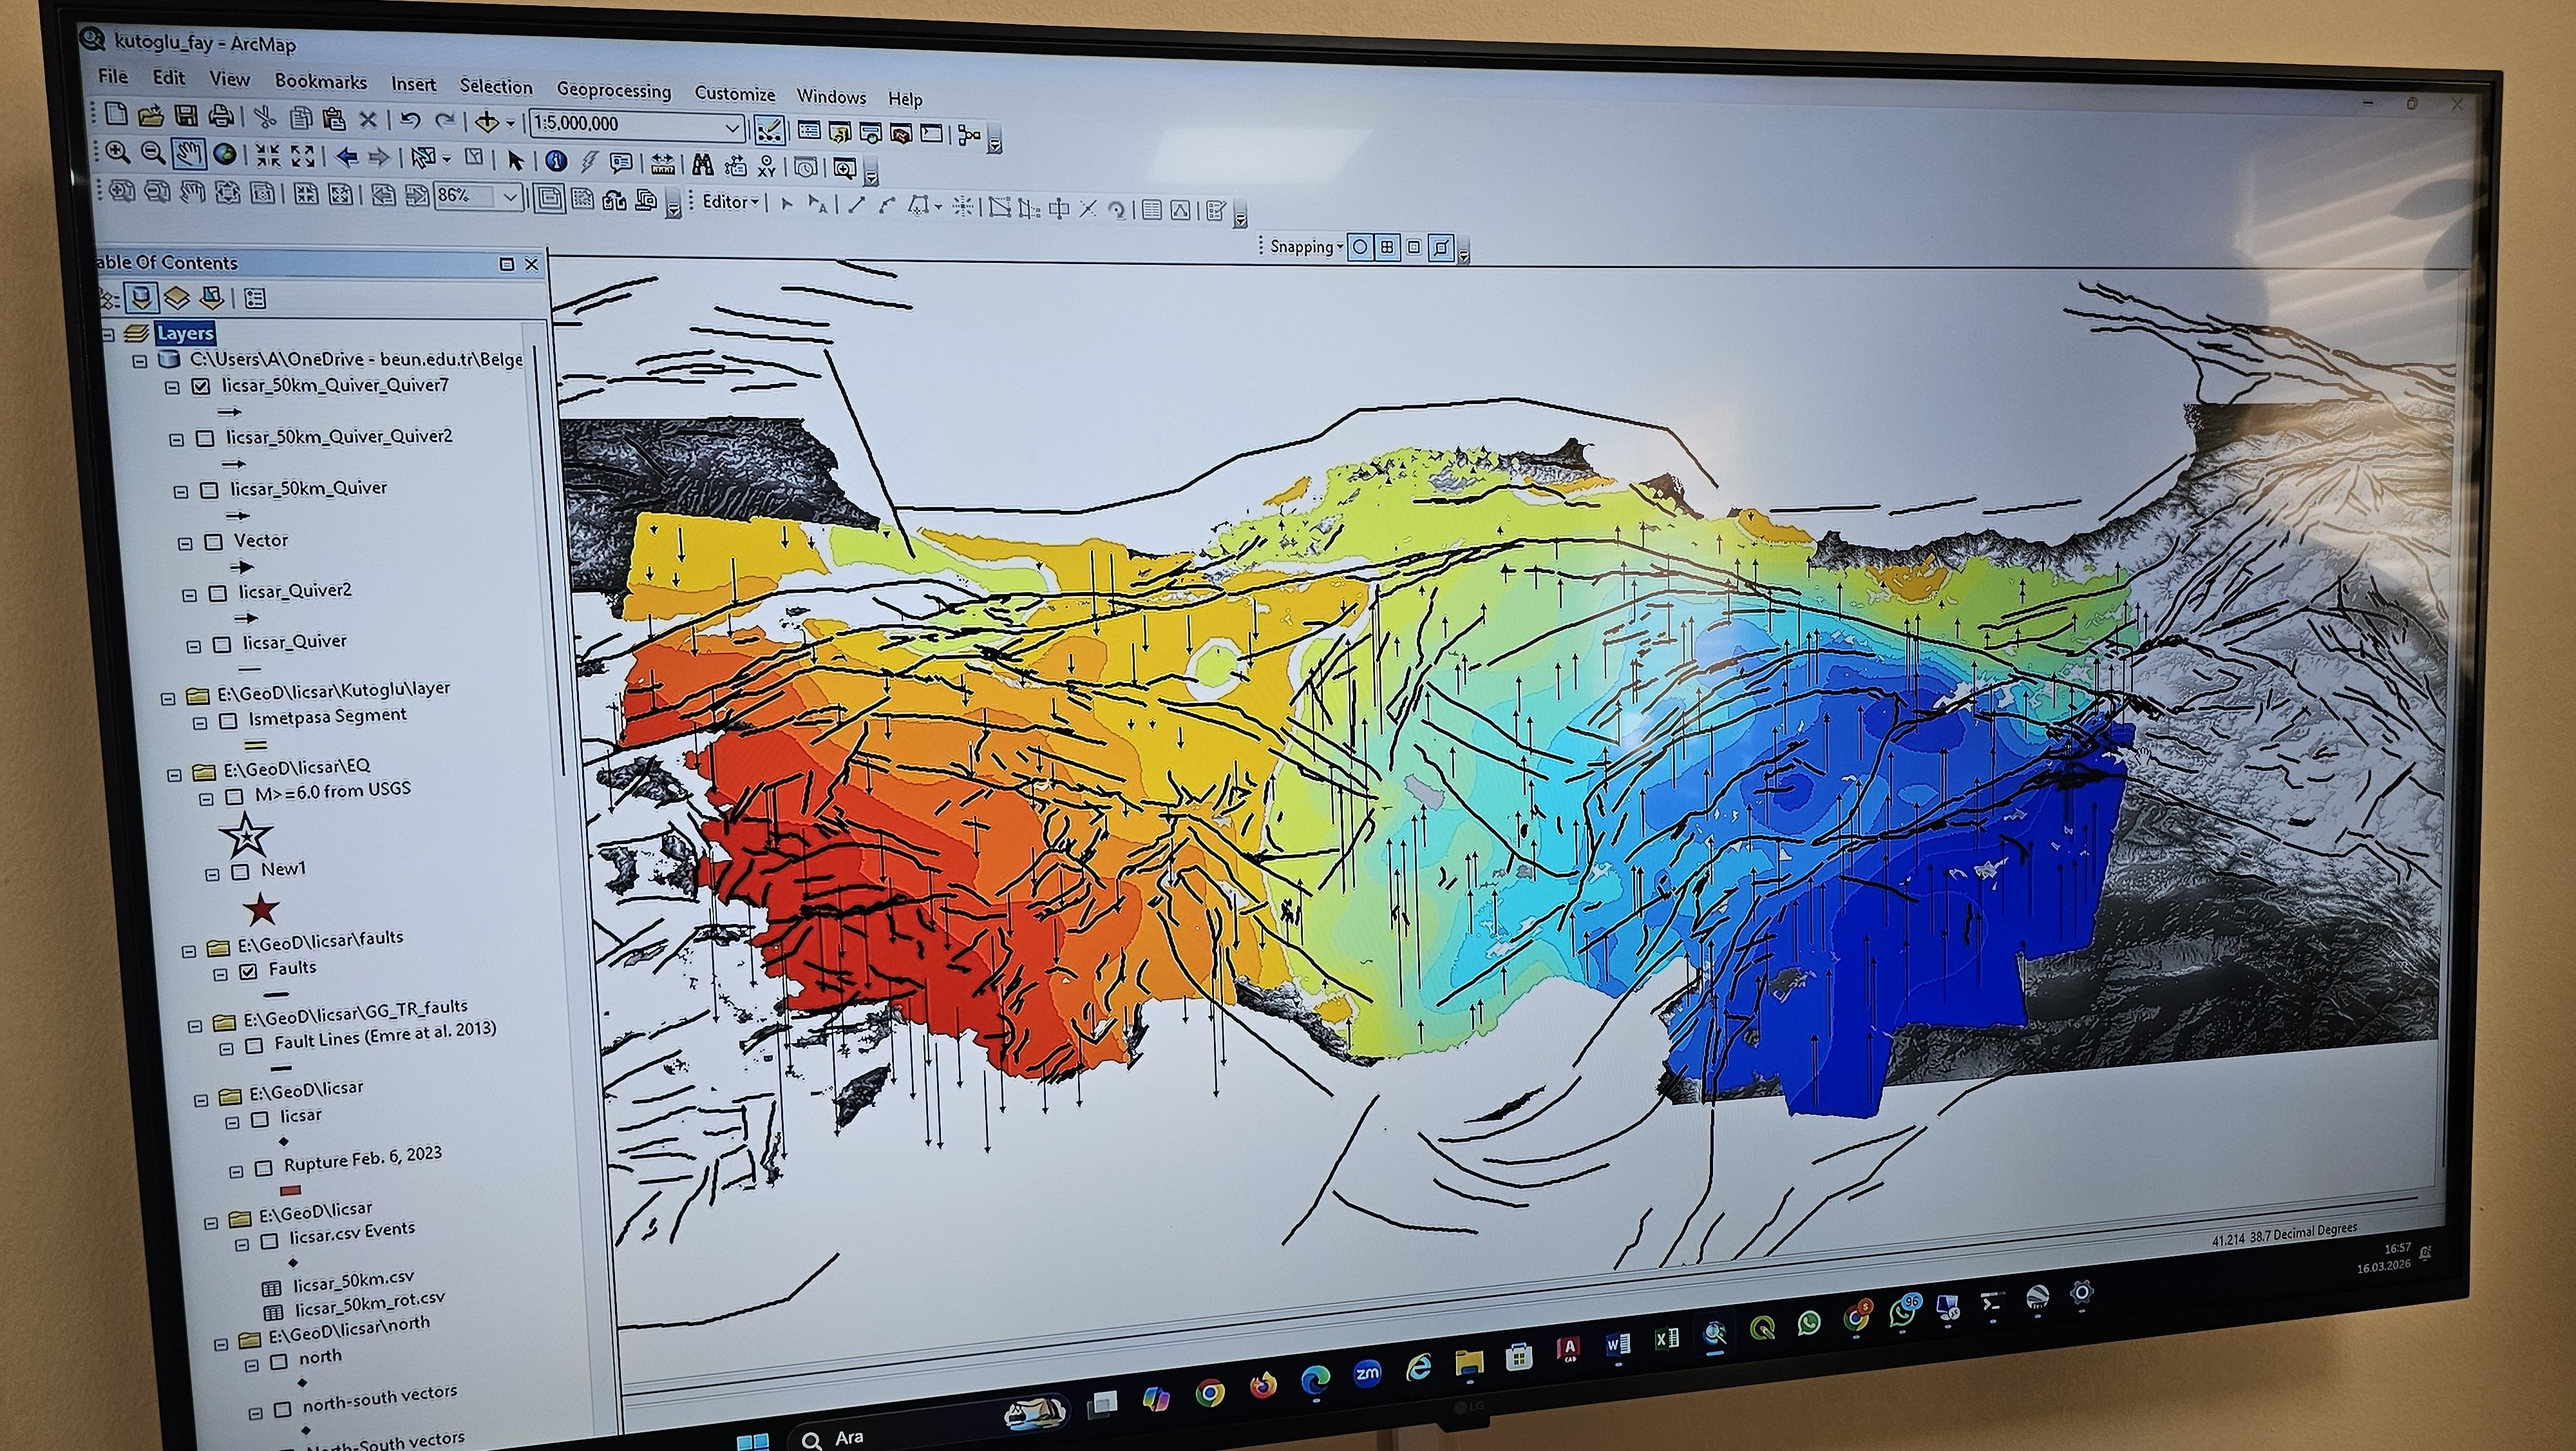
Task: Click the Full Extent globe icon
Action: coord(225,154)
